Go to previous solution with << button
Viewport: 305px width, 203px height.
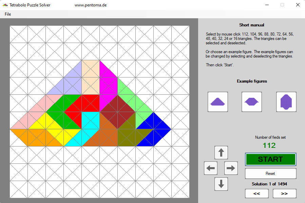257,194
